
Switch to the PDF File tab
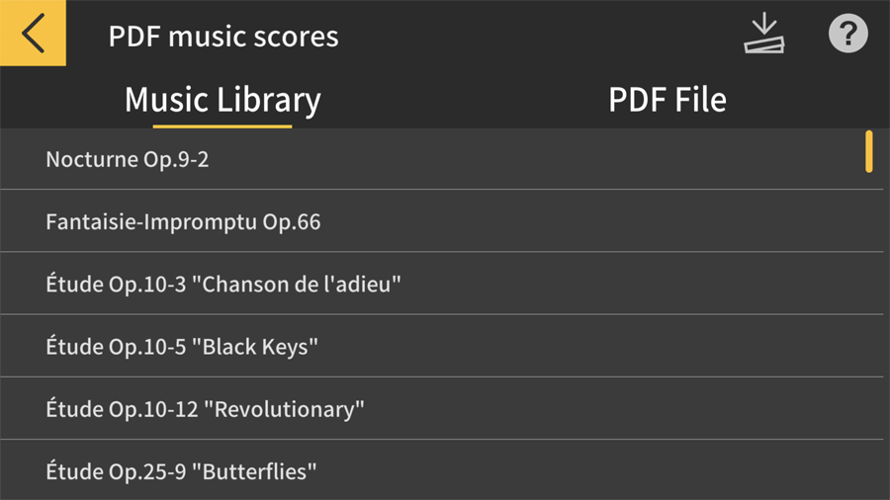[667, 100]
